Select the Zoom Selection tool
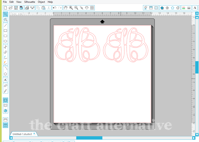 click(x=81, y=8)
